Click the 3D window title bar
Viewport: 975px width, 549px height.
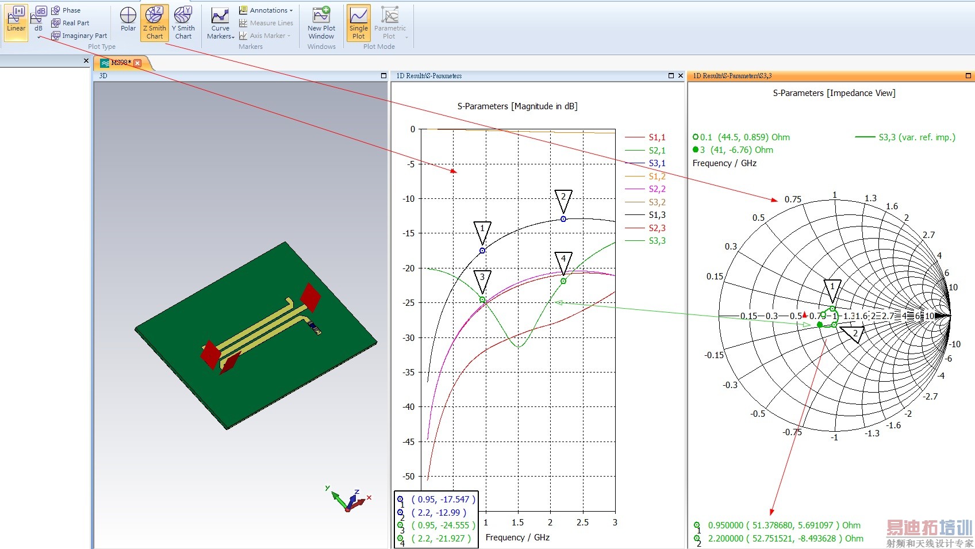[x=240, y=76]
